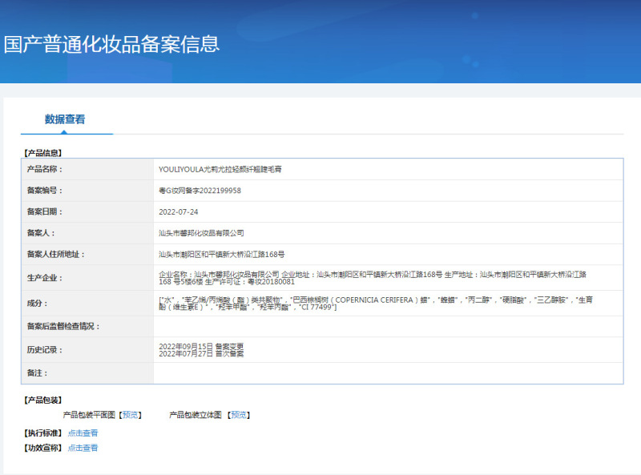Image resolution: width=641 pixels, height=475 pixels.
Task: Click the 产品名称 row label
Action: click(45, 169)
